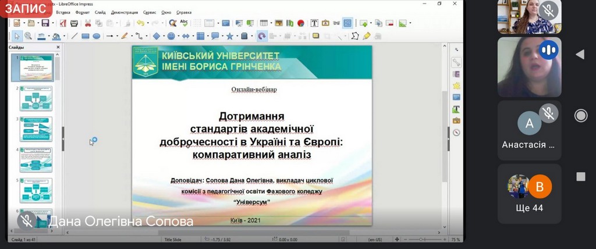Open the Справка menu
Screen dimensions: 596x249
pos(185,12)
